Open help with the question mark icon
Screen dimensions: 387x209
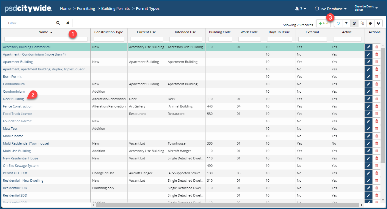tap(378, 23)
